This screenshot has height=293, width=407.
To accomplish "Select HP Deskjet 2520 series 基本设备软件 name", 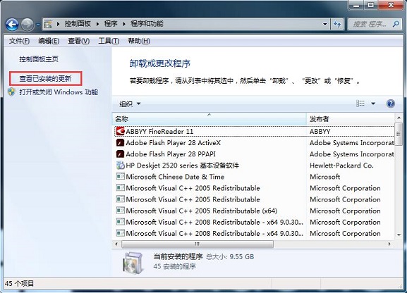I will tap(182, 166).
